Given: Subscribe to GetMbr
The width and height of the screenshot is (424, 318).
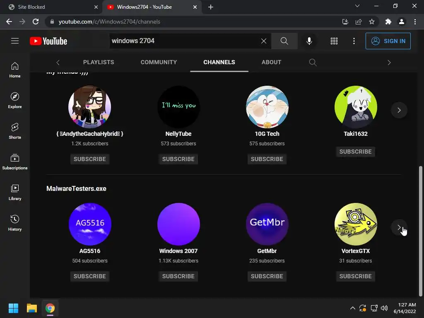Looking at the screenshot, I should [x=267, y=276].
